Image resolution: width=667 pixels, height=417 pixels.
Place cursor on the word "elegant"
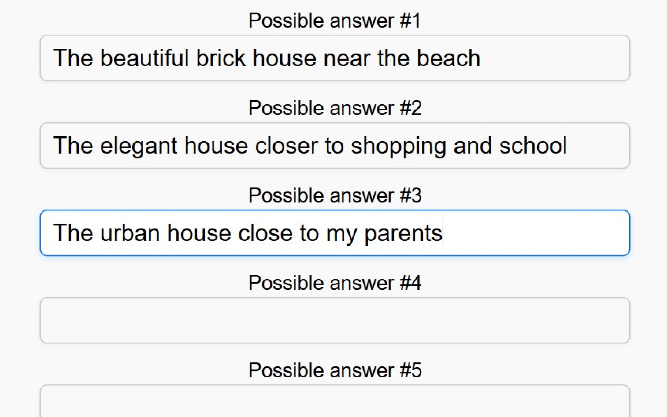[x=138, y=145]
